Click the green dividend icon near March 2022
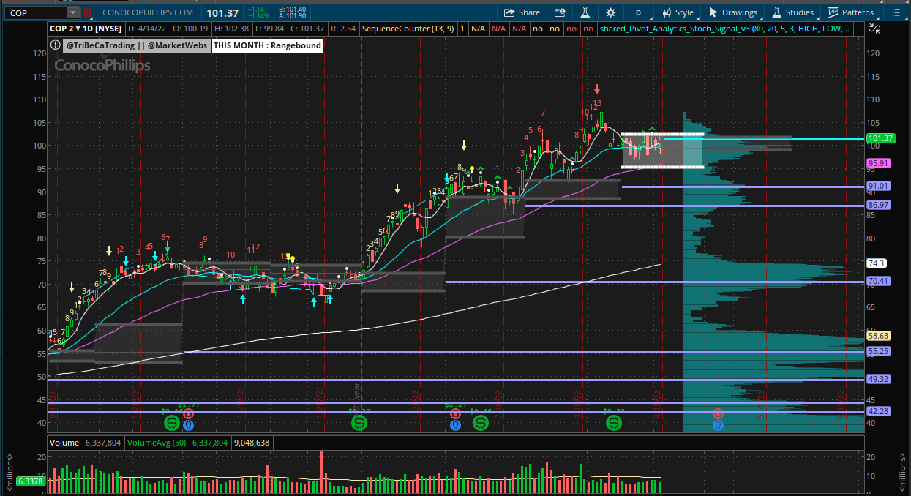This screenshot has width=911, height=496. coord(612,423)
